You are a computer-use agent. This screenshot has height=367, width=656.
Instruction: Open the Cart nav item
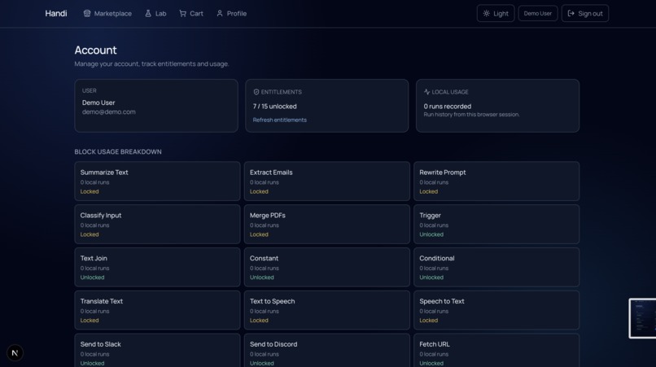click(x=191, y=13)
